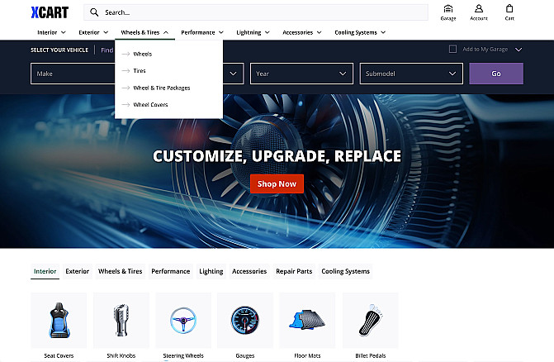
Task: Expand the Year dropdown
Action: 301,74
